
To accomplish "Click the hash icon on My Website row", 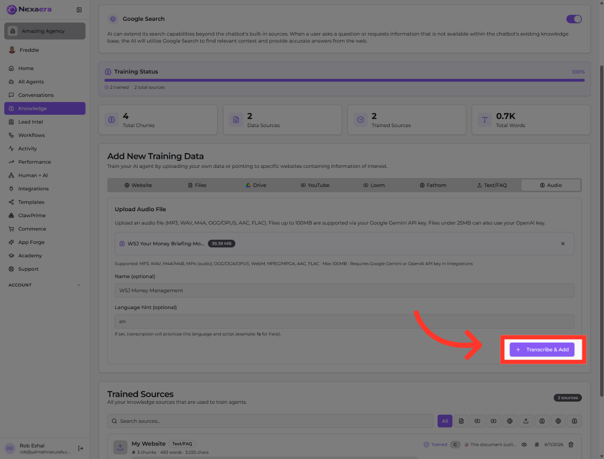I will click(x=536, y=445).
